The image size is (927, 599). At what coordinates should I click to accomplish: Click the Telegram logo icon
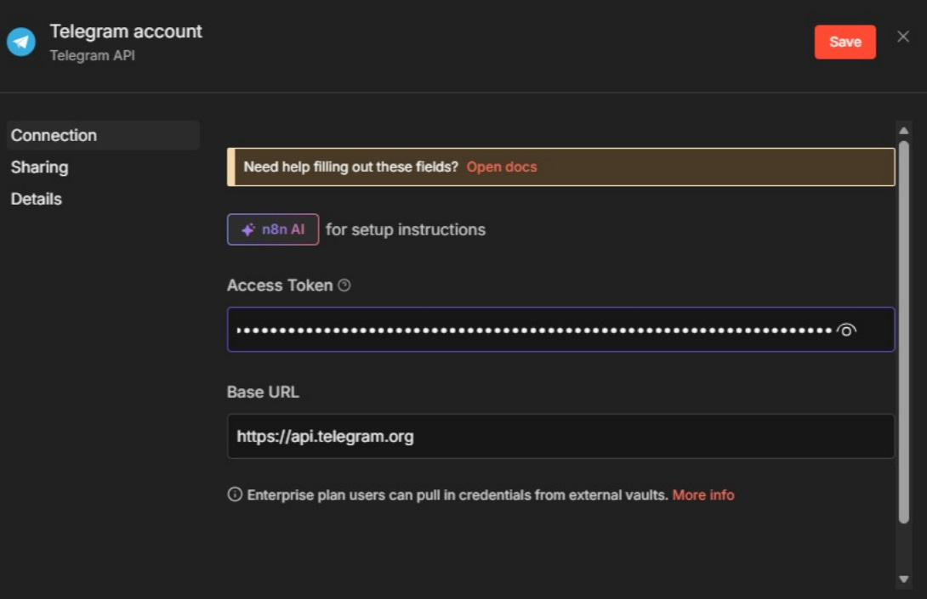[x=21, y=42]
